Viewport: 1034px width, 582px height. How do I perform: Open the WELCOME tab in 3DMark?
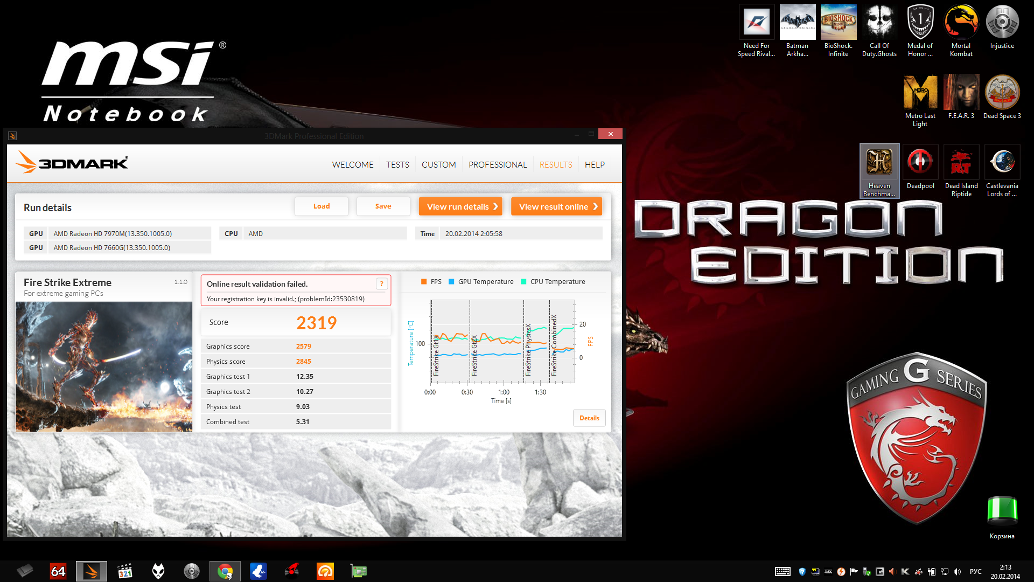[353, 164]
